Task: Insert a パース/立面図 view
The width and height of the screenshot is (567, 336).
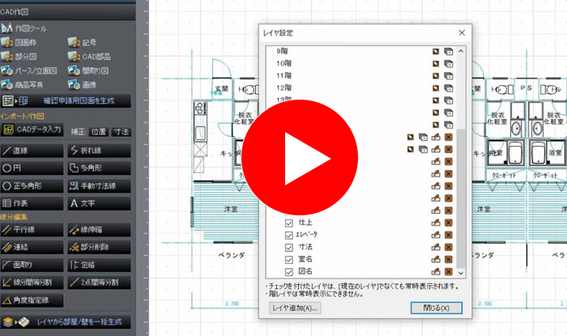Action: (29, 70)
